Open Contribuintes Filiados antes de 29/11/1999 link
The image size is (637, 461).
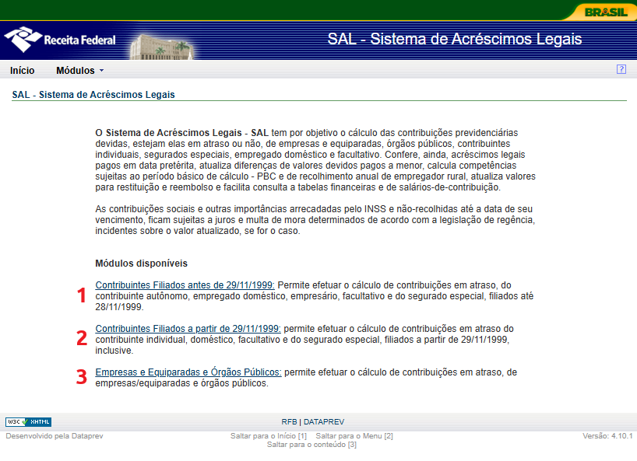pos(185,285)
